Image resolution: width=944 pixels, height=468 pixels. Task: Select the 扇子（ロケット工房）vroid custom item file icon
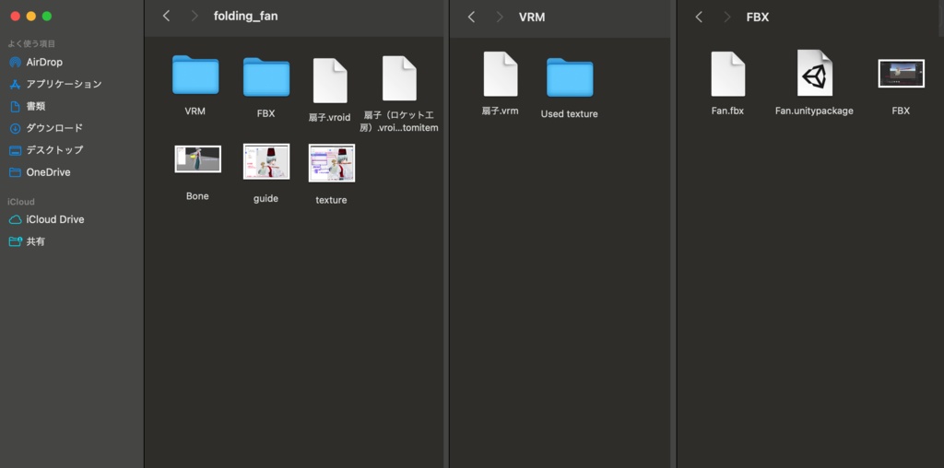[399, 78]
